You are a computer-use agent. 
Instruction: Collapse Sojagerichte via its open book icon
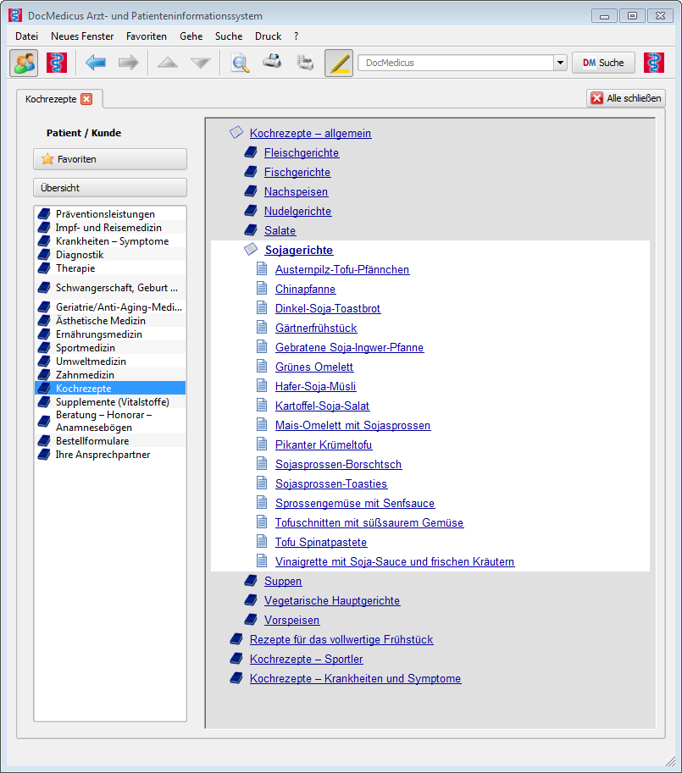coord(251,249)
